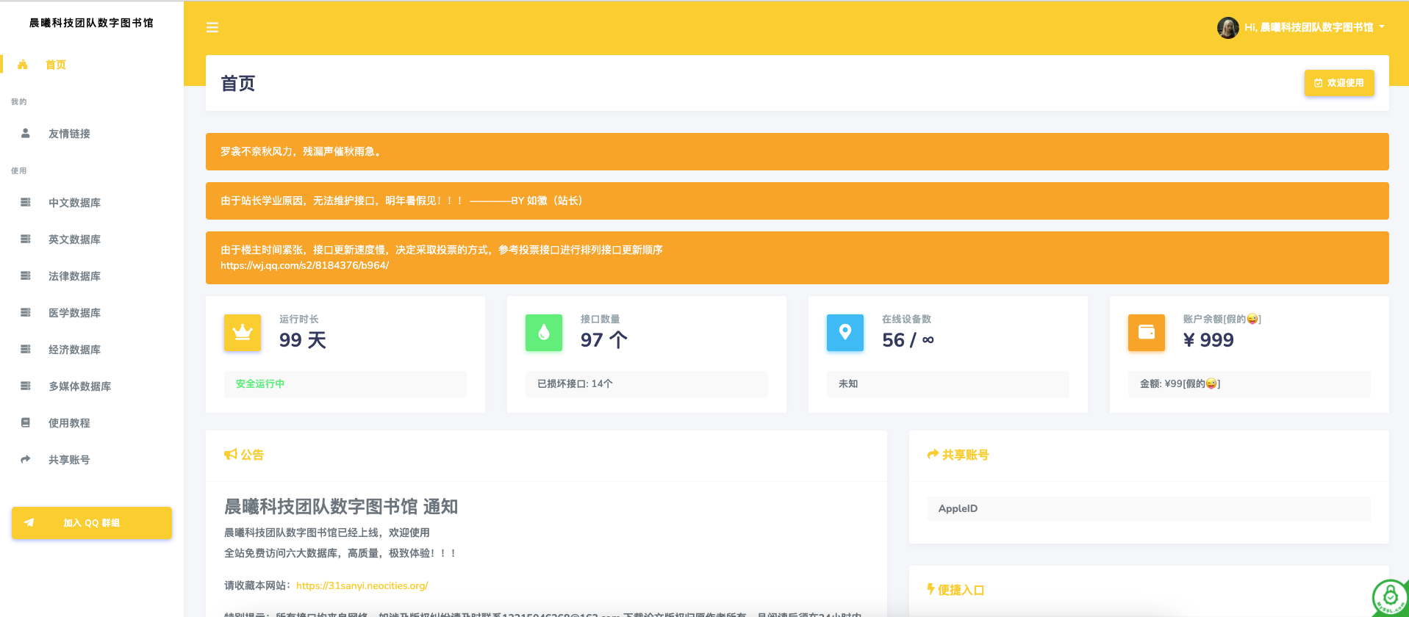
Task: Click the 晨曦科技团队数字图书馆 通知 heading
Action: 341,506
